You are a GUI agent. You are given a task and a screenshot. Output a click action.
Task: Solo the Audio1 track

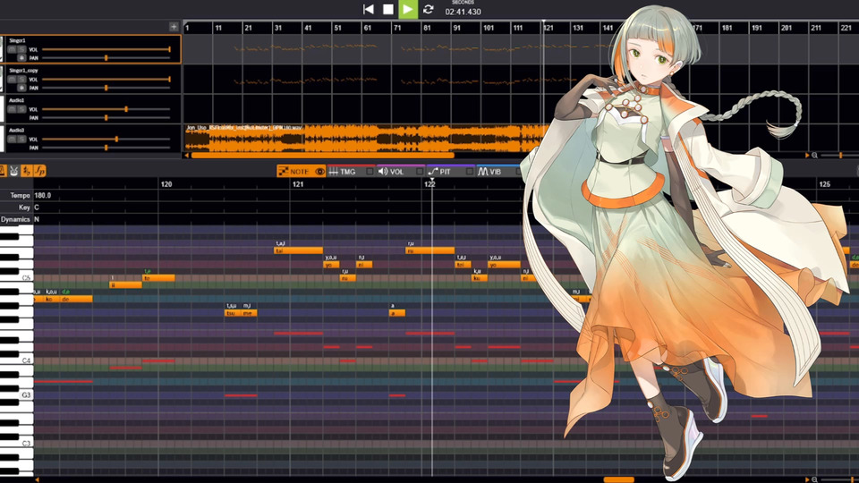[21, 109]
